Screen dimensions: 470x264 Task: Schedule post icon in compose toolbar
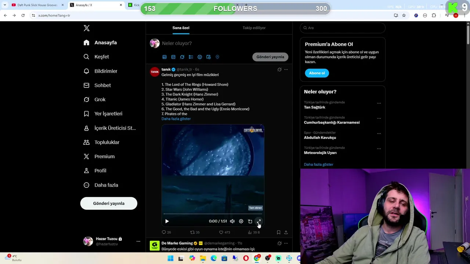(209, 57)
